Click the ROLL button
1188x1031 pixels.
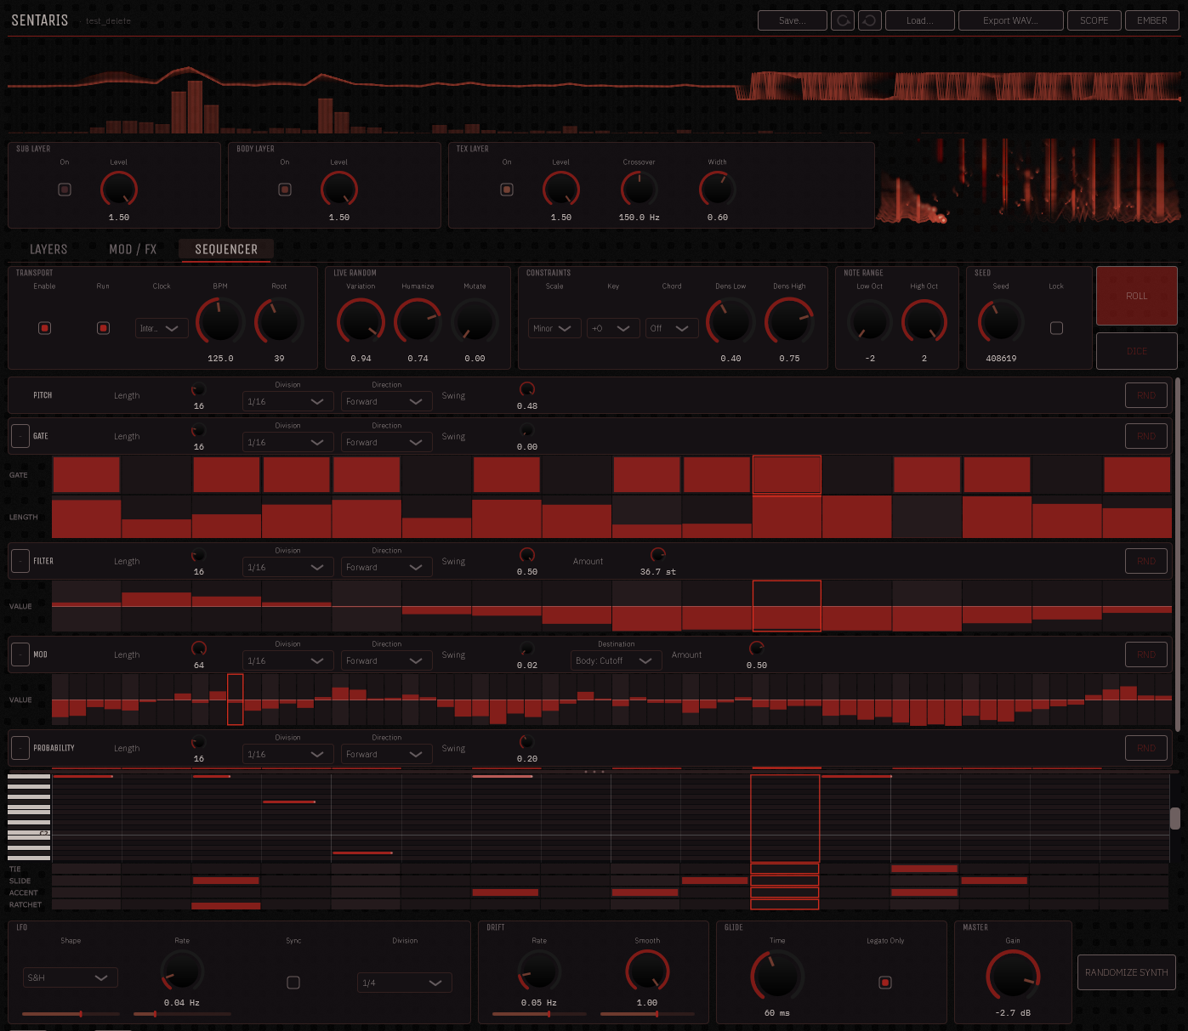coord(1137,296)
